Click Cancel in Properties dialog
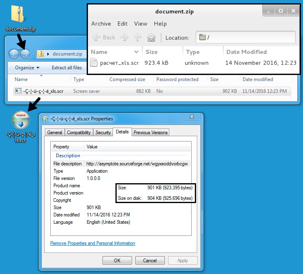The image size is (303, 274). point(150,261)
